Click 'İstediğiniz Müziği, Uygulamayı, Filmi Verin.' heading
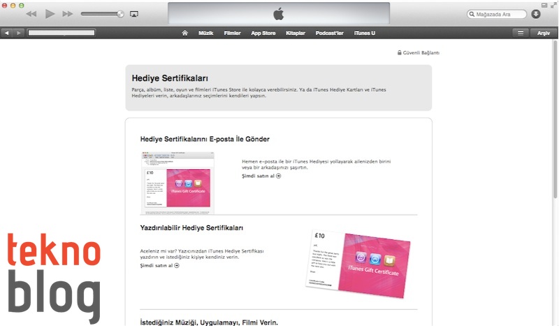The height and width of the screenshot is (326, 559). point(209,322)
